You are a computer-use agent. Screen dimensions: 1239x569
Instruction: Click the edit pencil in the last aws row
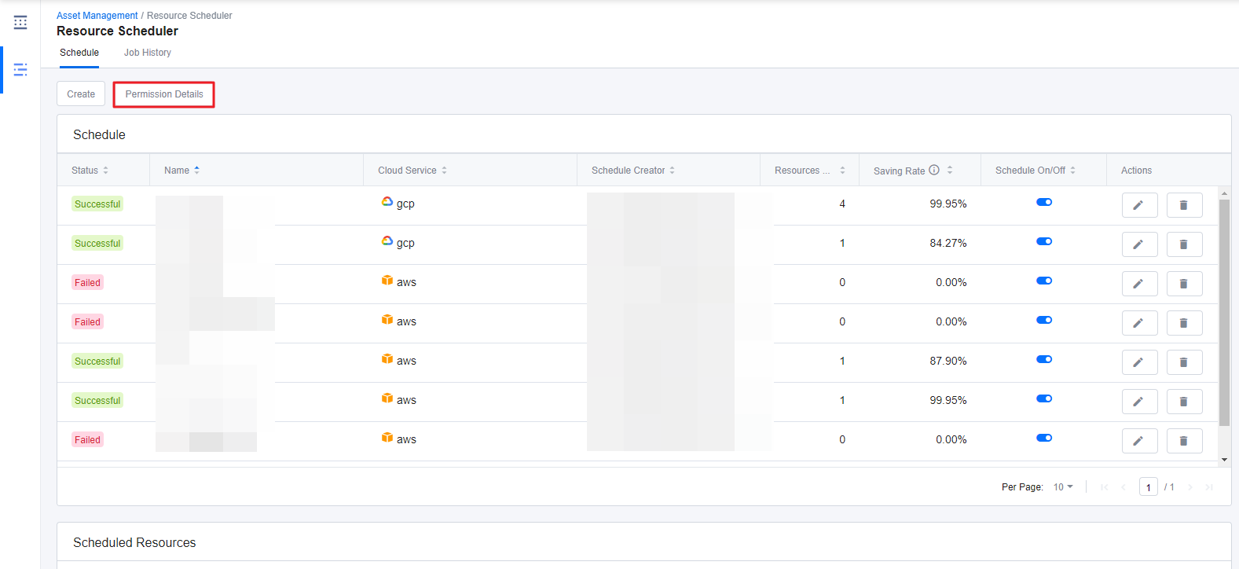coord(1138,441)
